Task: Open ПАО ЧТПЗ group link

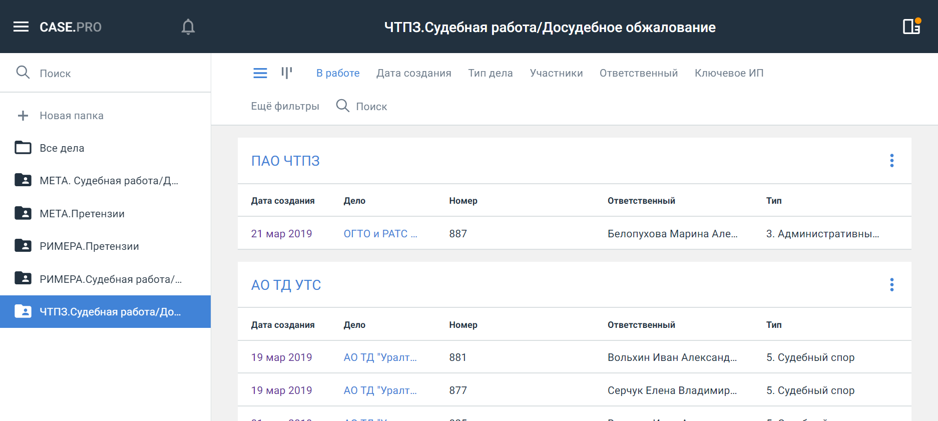Action: click(x=285, y=161)
